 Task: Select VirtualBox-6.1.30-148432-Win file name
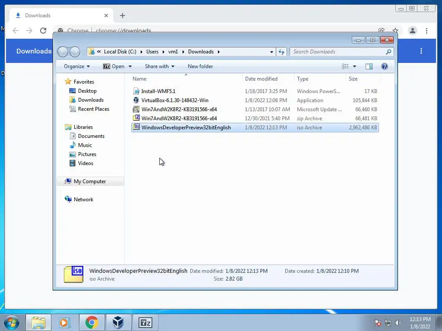tap(175, 100)
